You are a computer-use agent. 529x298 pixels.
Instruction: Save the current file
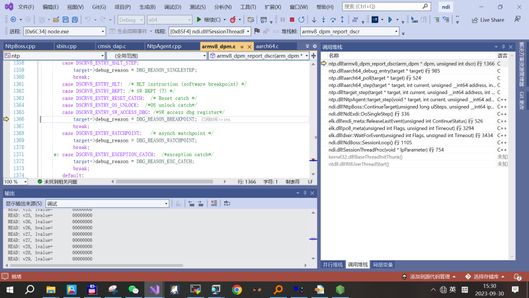tap(65, 20)
